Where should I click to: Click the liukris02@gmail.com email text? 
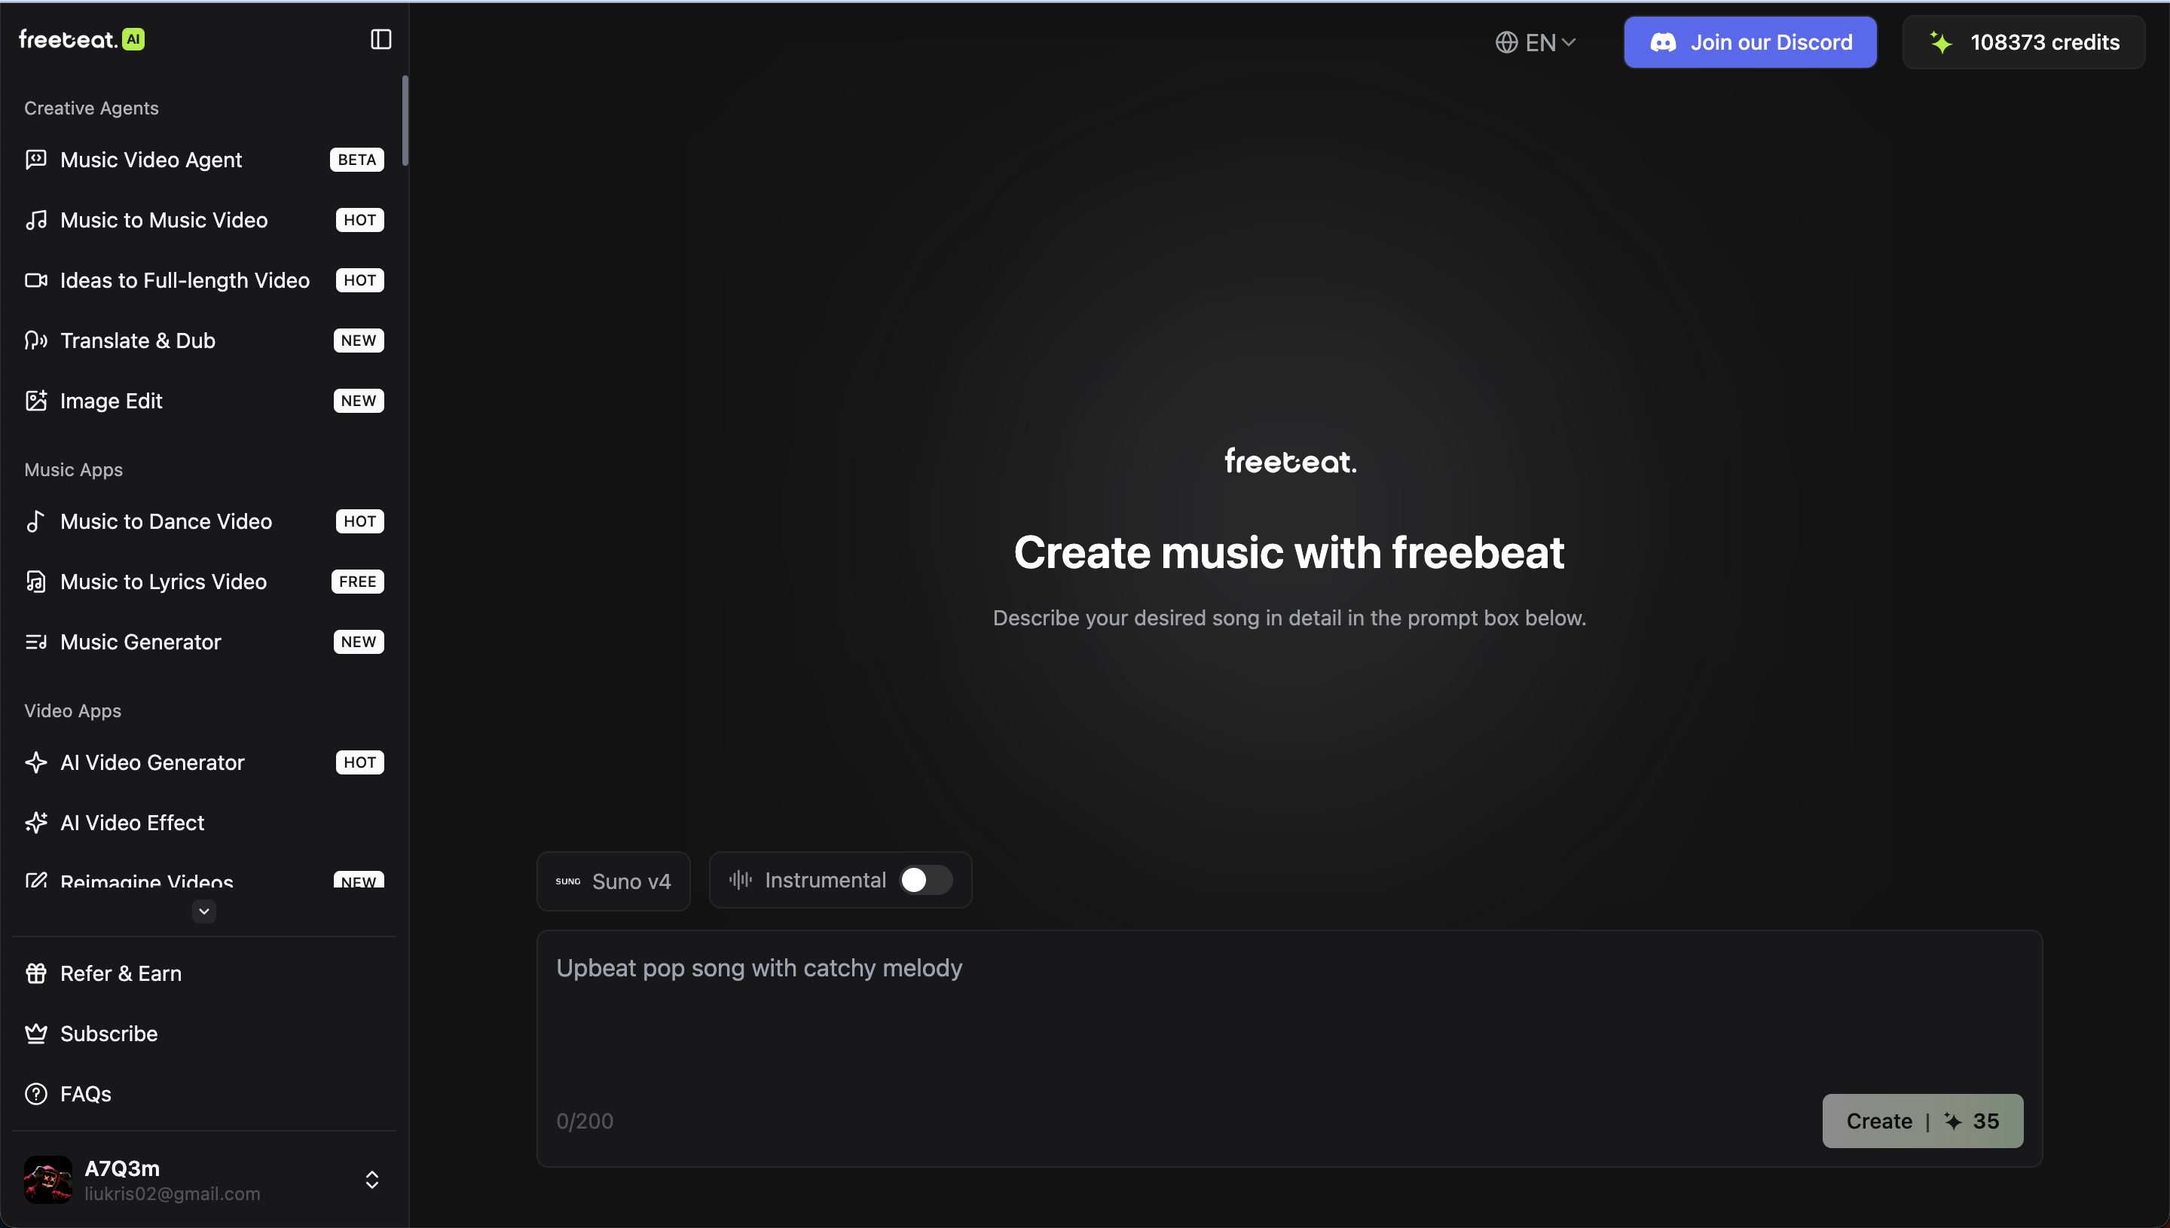click(x=172, y=1193)
